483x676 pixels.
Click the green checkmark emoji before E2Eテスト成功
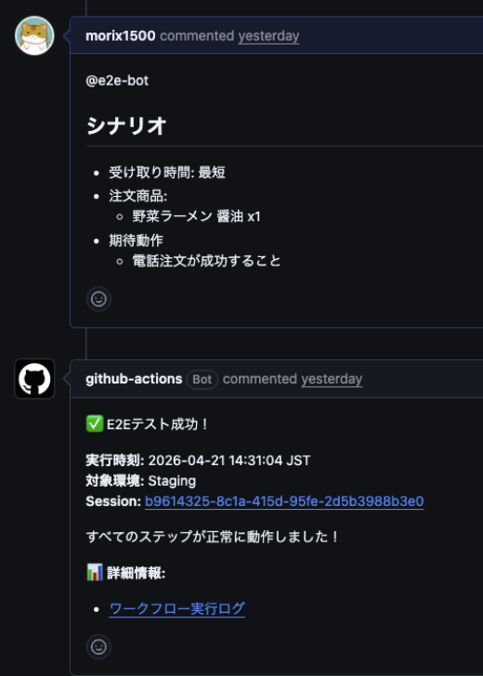95,423
